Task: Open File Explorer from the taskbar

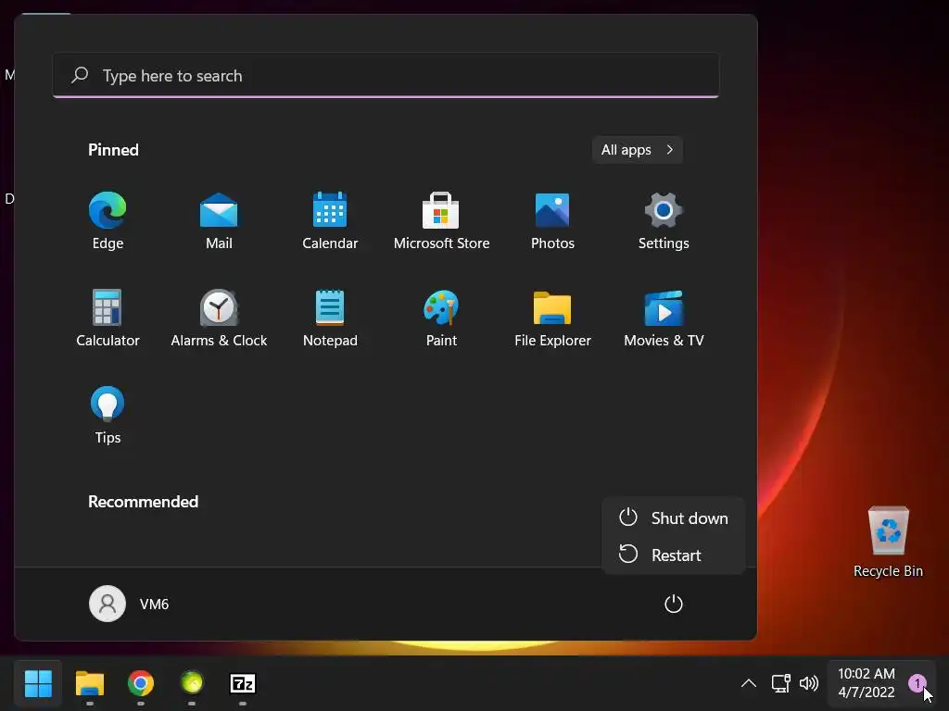Action: tap(90, 684)
